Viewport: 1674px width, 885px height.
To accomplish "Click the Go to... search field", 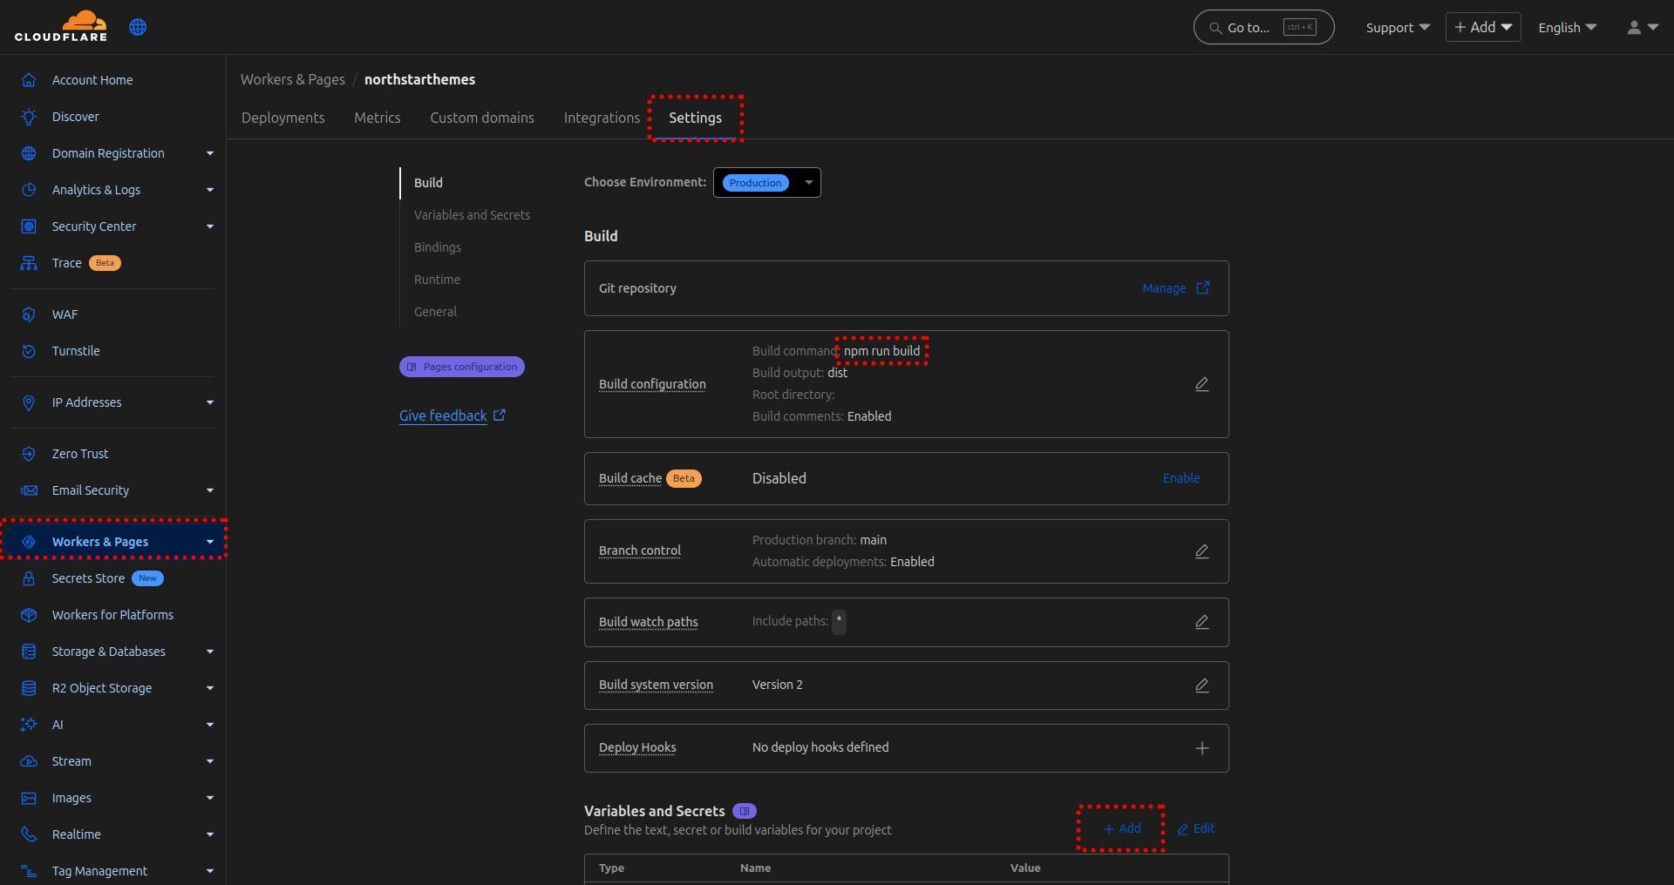I will click(x=1263, y=27).
